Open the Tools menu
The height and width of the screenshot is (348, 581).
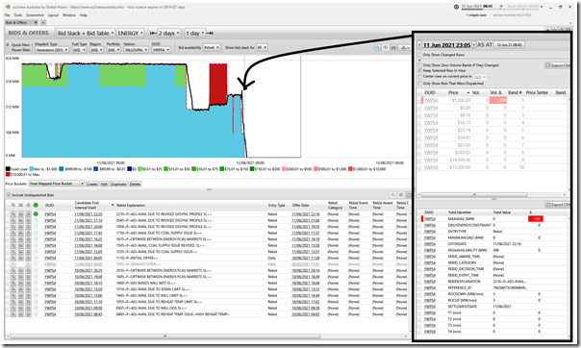[18, 15]
